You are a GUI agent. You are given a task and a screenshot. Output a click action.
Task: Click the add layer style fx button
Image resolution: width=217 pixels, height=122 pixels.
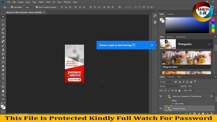(190, 114)
